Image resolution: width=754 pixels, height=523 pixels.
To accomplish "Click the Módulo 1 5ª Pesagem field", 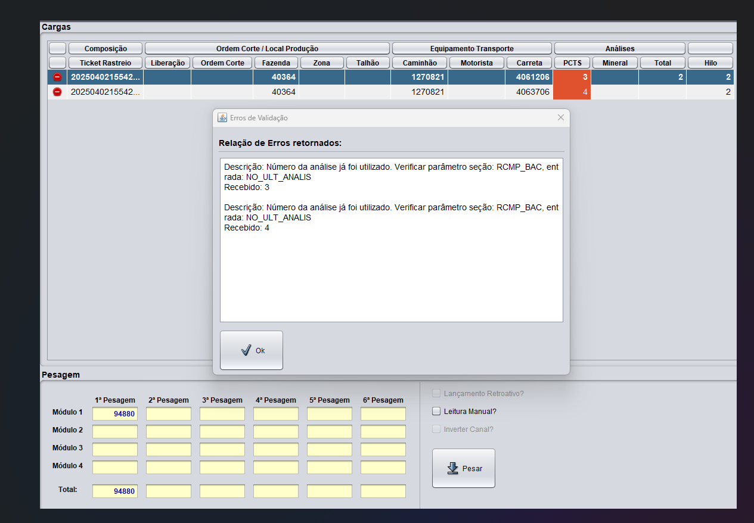I will pos(330,413).
